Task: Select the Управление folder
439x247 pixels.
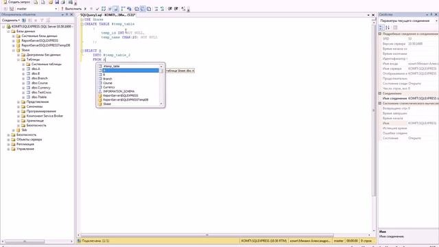Action: click(25, 149)
